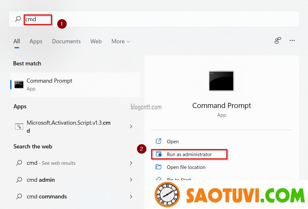Expand the More filters dropdown
This screenshot has height=209, width=308.
coord(121,41)
